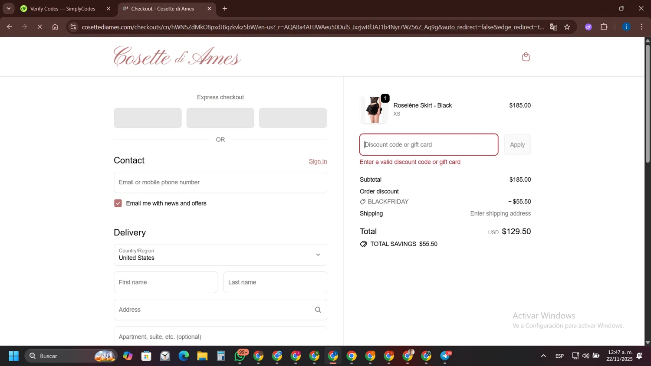Click the browser back arrow

pyautogui.click(x=9, y=27)
